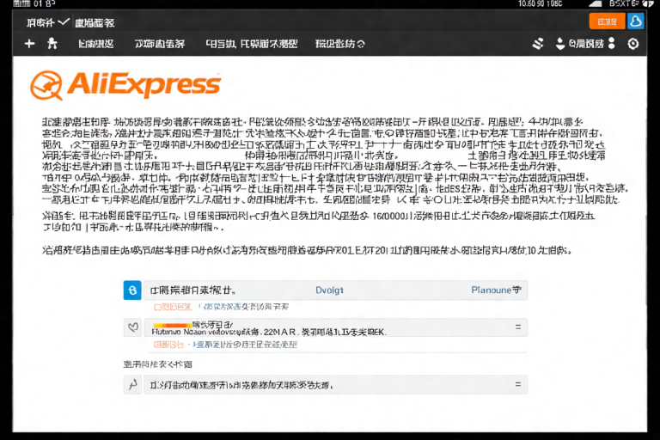Click the person icon beside the plus
The height and width of the screenshot is (440, 660).
point(52,43)
